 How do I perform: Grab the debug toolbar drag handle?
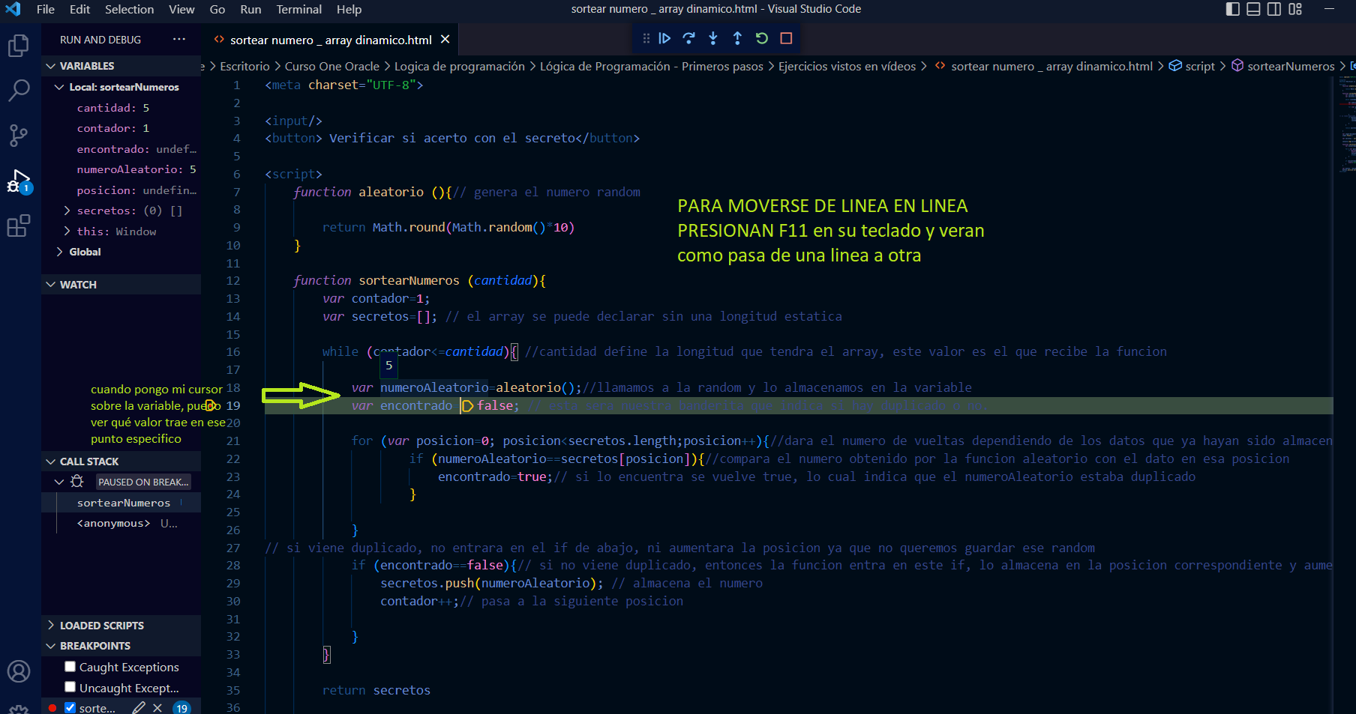coord(646,38)
